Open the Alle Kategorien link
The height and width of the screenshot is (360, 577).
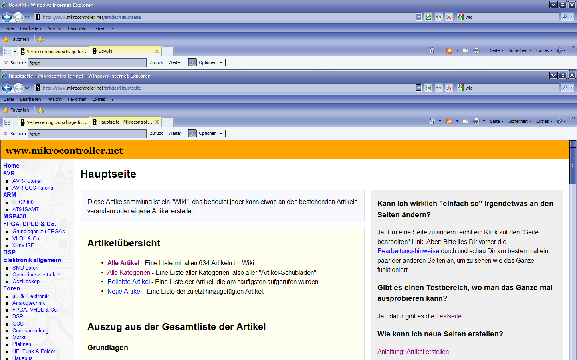(129, 272)
